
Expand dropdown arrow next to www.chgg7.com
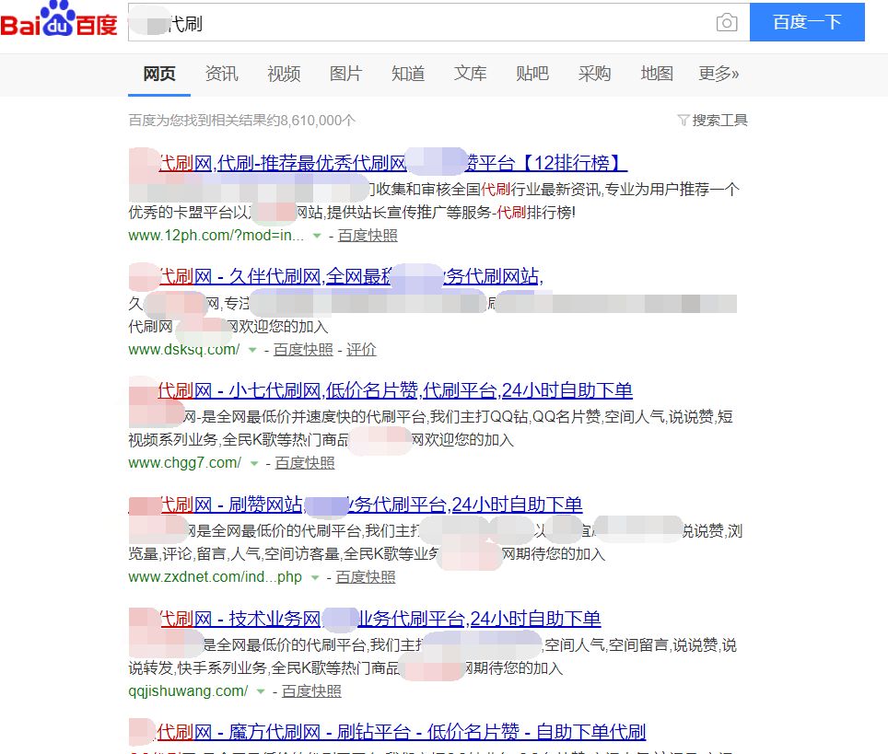point(254,464)
